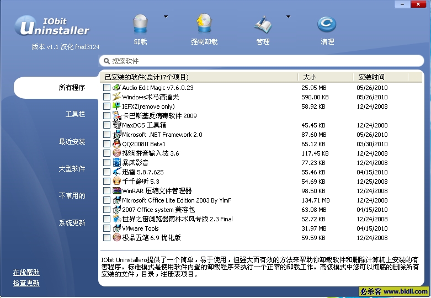This screenshot has height=298, width=431.
Task: Click the IEFXZ(remove only) program icon
Action: click(x=117, y=106)
